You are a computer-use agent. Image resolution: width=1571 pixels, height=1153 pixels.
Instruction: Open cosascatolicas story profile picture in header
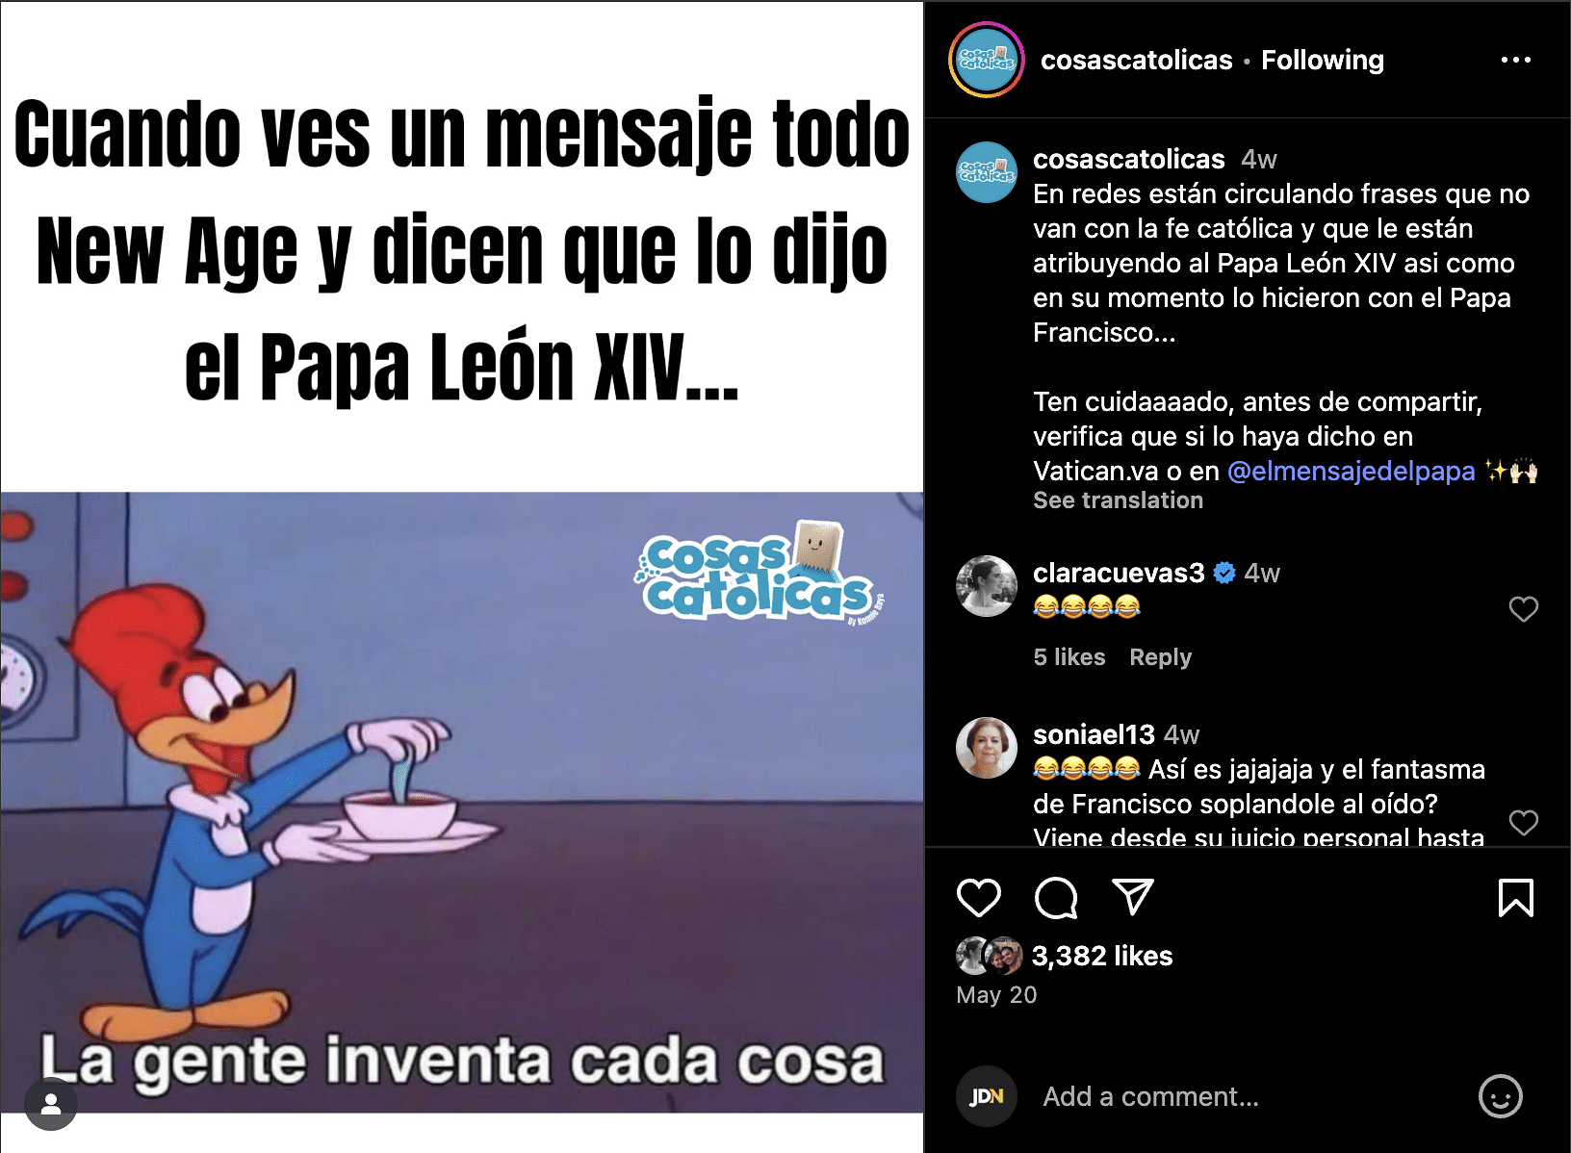coord(987,60)
